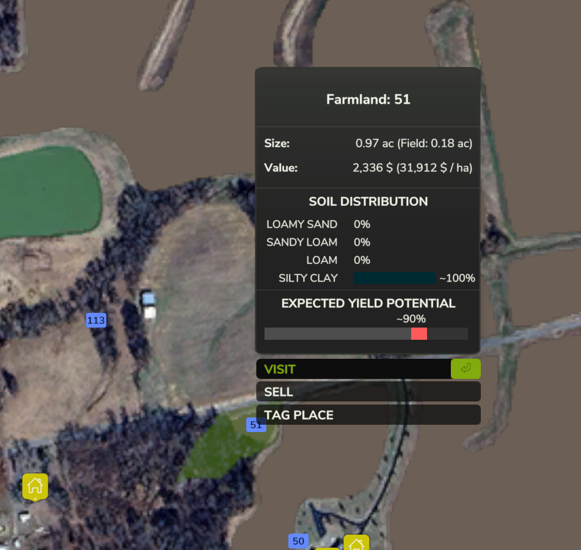
Task: Click the yellow house icon at left edge
Action: coord(35,486)
